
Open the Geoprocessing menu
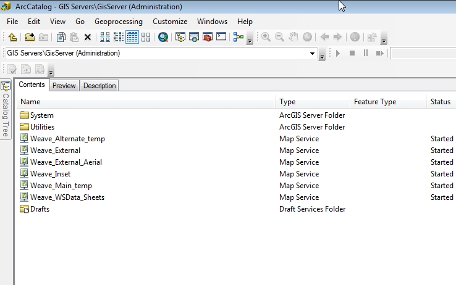click(119, 22)
